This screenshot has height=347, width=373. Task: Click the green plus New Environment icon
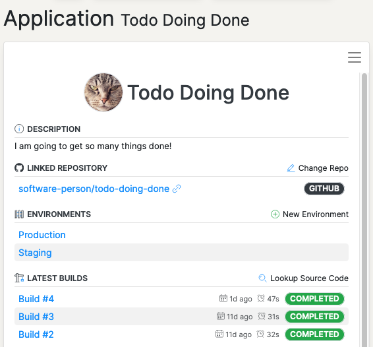point(275,214)
